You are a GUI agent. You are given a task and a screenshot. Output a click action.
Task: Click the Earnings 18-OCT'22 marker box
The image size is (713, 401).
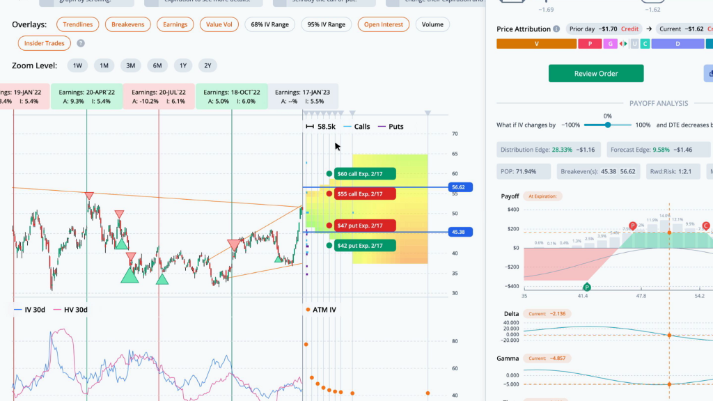tap(231, 96)
